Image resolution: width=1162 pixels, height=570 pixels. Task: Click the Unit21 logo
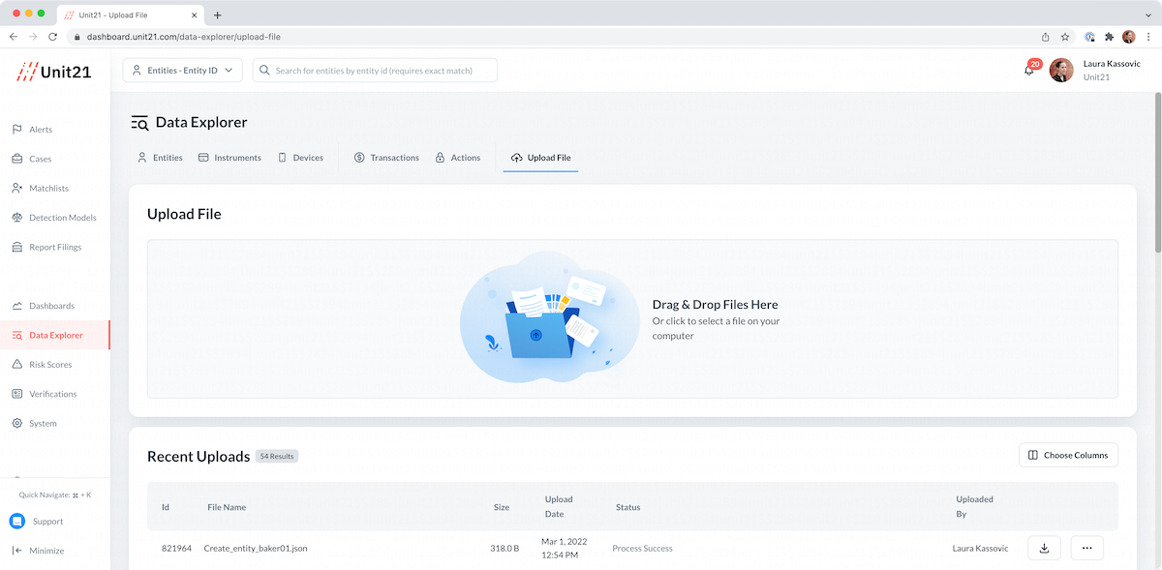click(x=54, y=71)
